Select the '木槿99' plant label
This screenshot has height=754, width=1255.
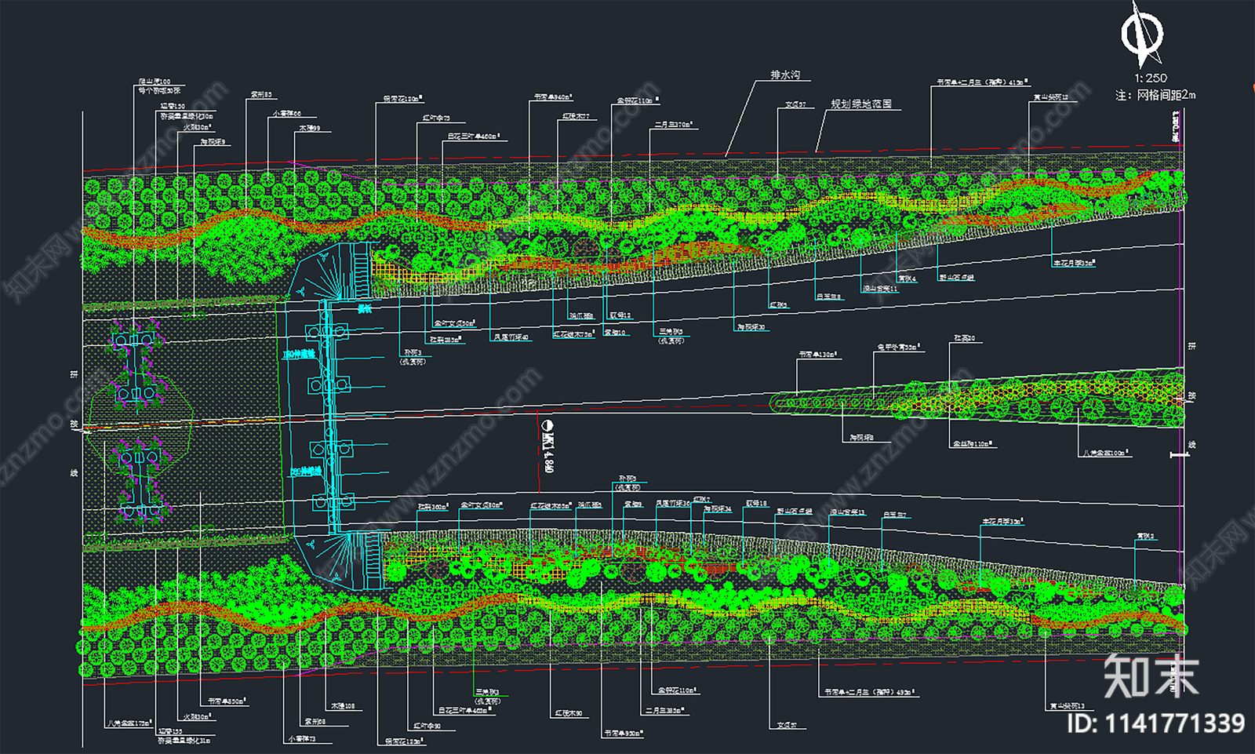(309, 128)
